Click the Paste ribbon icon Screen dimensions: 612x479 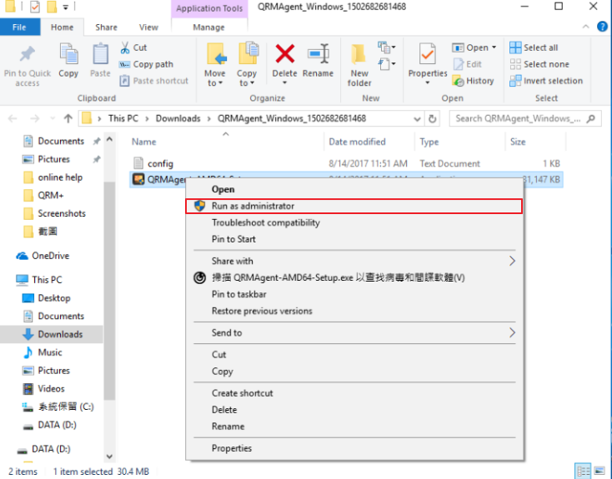pyautogui.click(x=100, y=55)
